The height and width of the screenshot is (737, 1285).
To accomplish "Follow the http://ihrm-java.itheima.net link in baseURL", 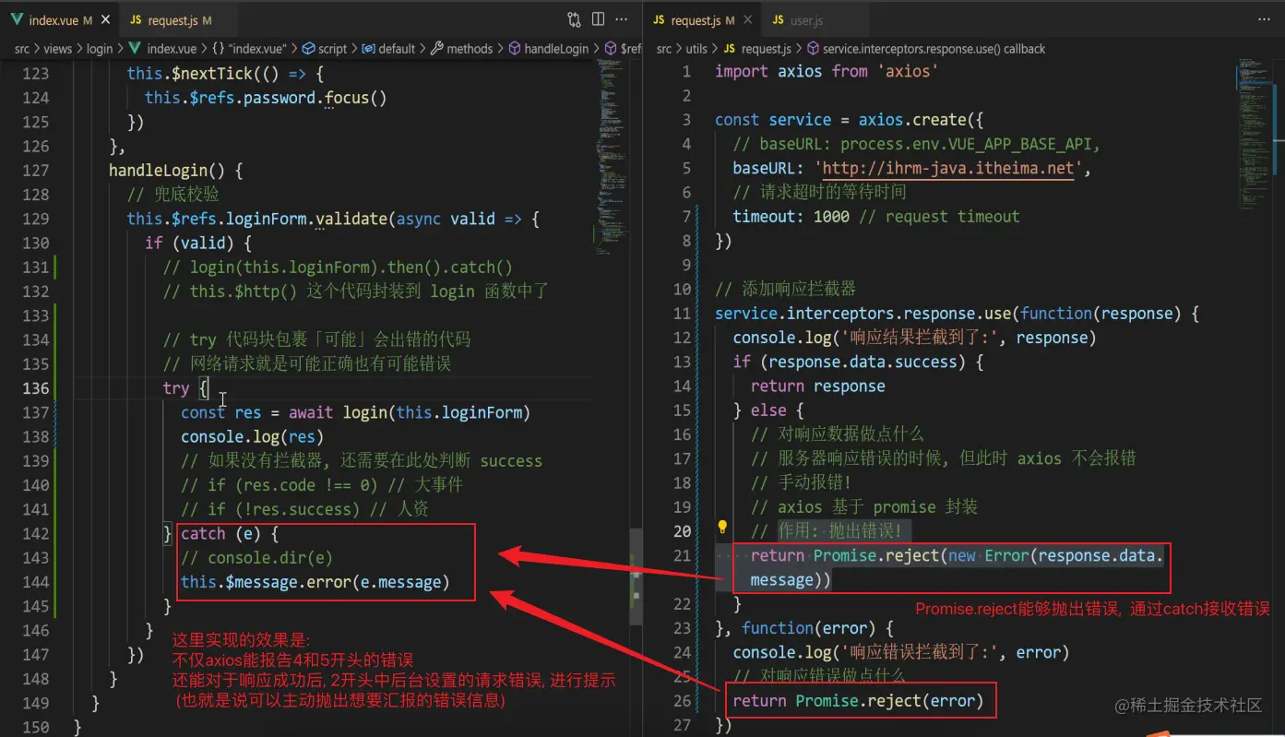I will 948,168.
